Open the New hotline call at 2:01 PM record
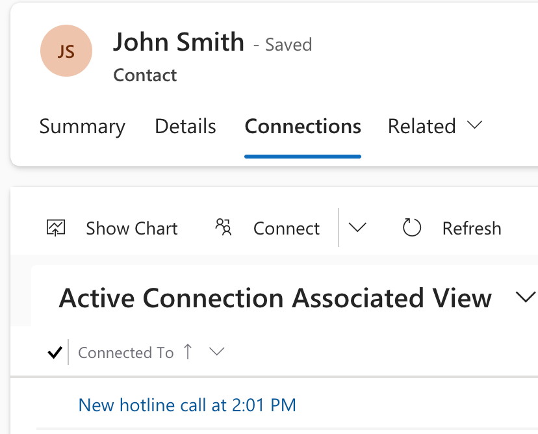The height and width of the screenshot is (434, 538). pyautogui.click(x=187, y=405)
